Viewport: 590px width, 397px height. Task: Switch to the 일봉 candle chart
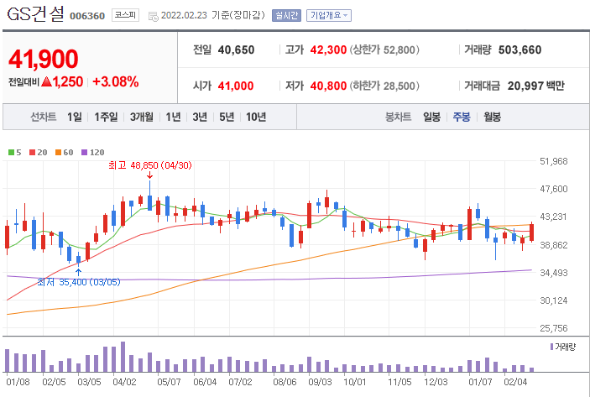(x=431, y=117)
